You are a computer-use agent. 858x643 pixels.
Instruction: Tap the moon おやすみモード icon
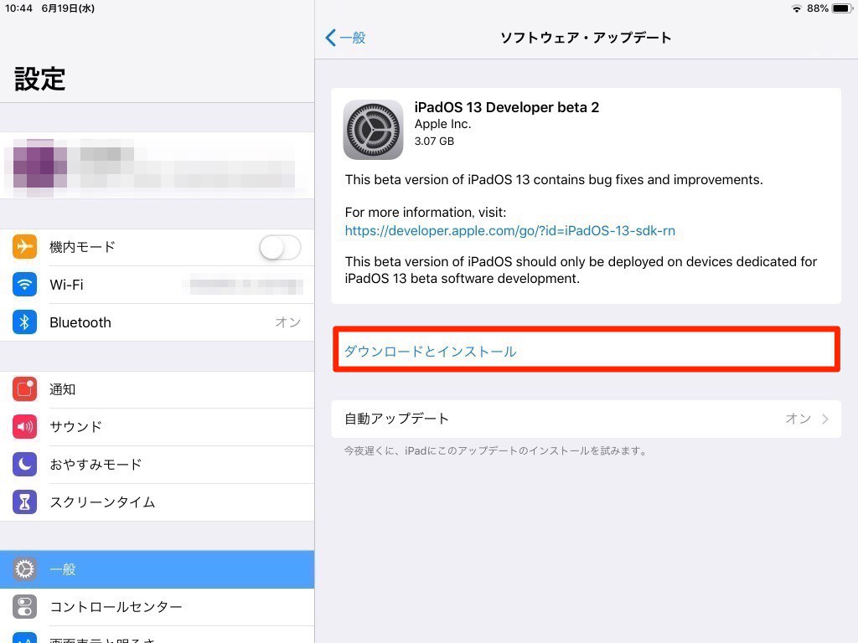click(24, 464)
